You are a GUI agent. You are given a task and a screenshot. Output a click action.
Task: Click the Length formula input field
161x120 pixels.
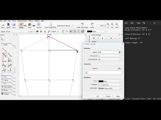point(105,72)
